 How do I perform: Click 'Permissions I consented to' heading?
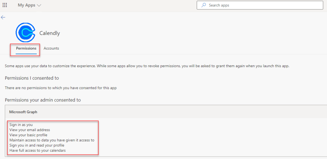click(x=32, y=78)
